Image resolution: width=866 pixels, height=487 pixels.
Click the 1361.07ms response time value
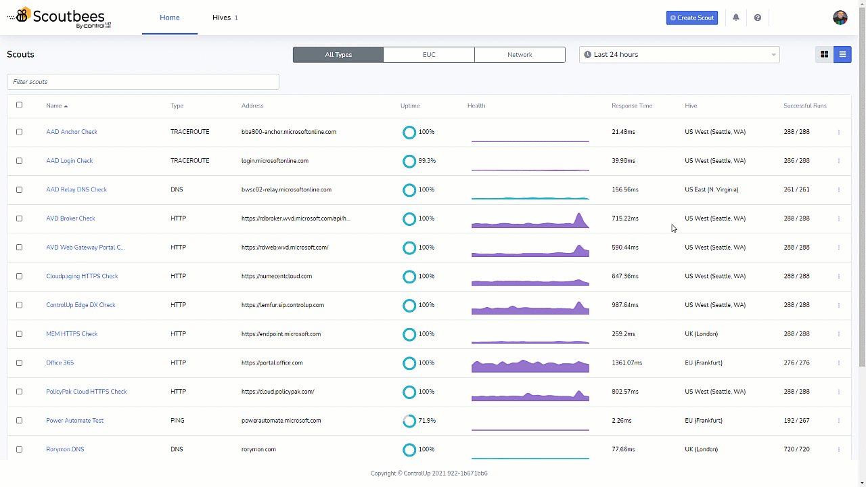point(626,363)
